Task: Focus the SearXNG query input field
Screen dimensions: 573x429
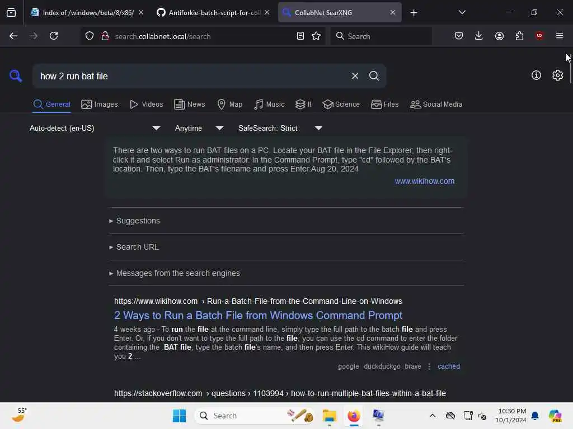Action: (192, 76)
